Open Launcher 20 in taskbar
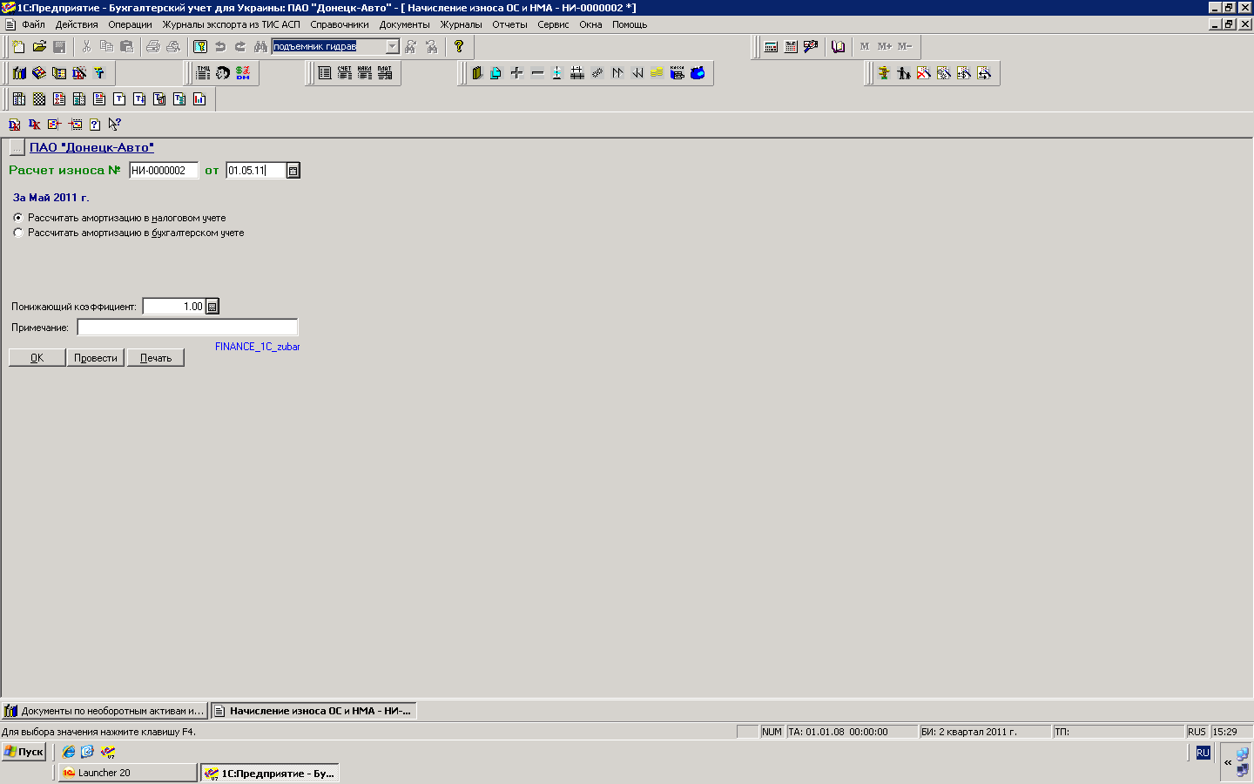Viewport: 1254px width, 784px height. pyautogui.click(x=127, y=773)
